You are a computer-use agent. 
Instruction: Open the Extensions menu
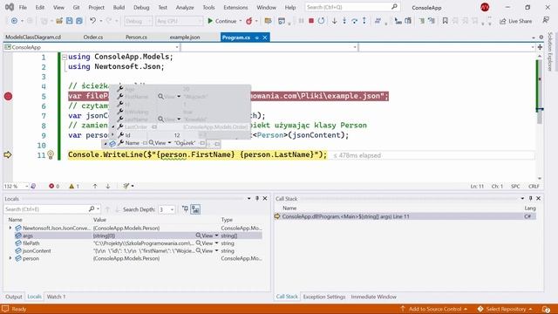click(235, 7)
